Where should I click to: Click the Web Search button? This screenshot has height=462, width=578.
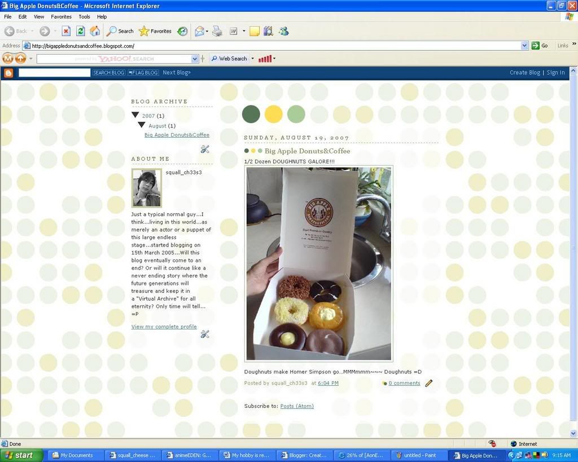click(x=229, y=59)
